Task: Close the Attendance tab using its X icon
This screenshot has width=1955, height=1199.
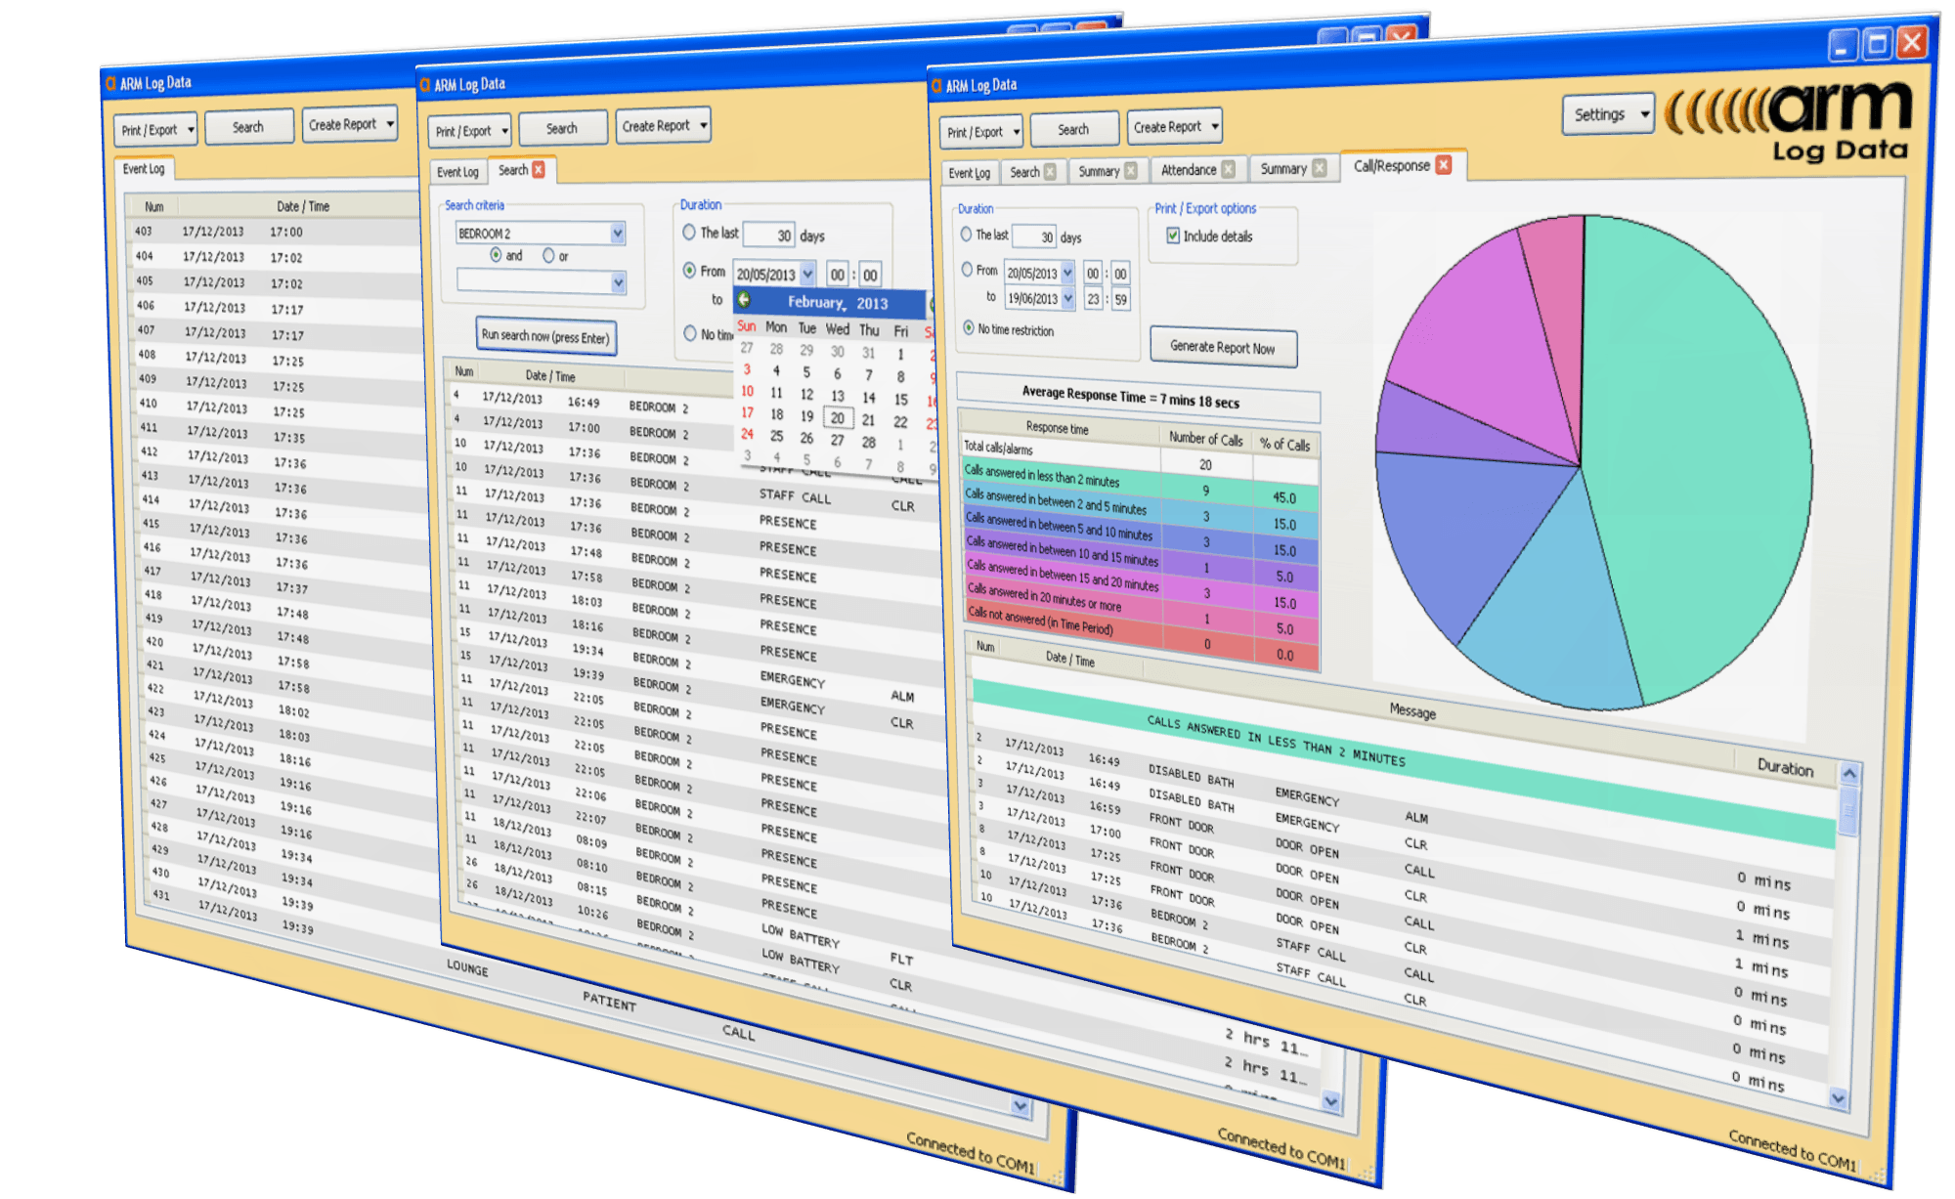Action: (1229, 169)
